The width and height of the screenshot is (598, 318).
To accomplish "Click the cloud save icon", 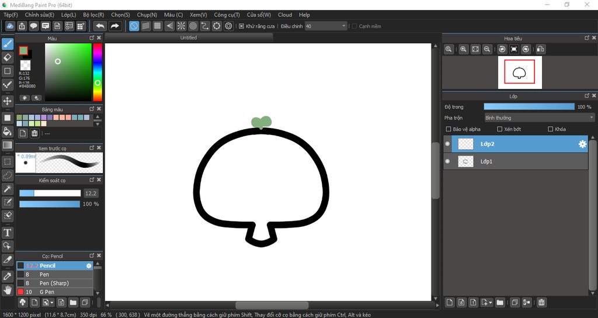I will tap(10, 26).
